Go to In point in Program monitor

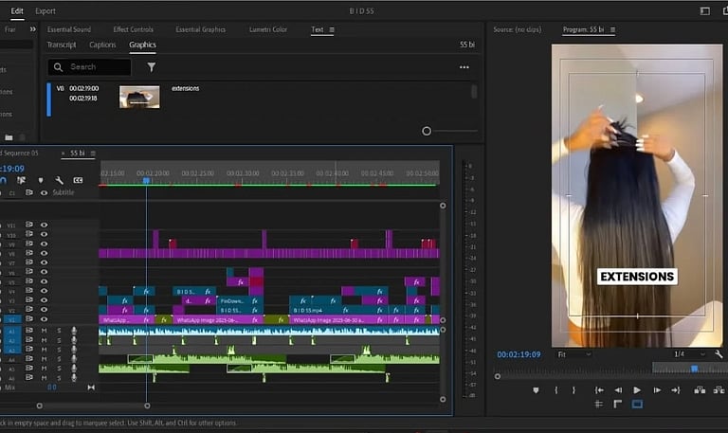(599, 390)
